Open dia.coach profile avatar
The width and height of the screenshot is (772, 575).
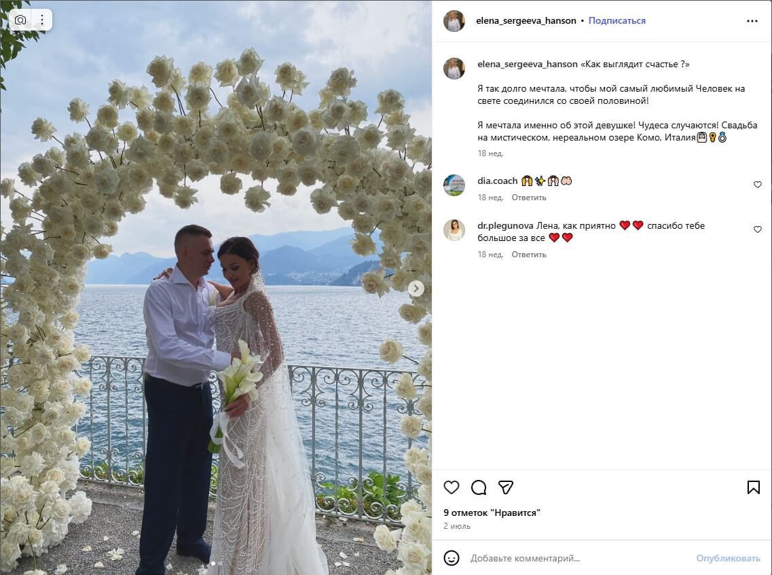pos(454,185)
